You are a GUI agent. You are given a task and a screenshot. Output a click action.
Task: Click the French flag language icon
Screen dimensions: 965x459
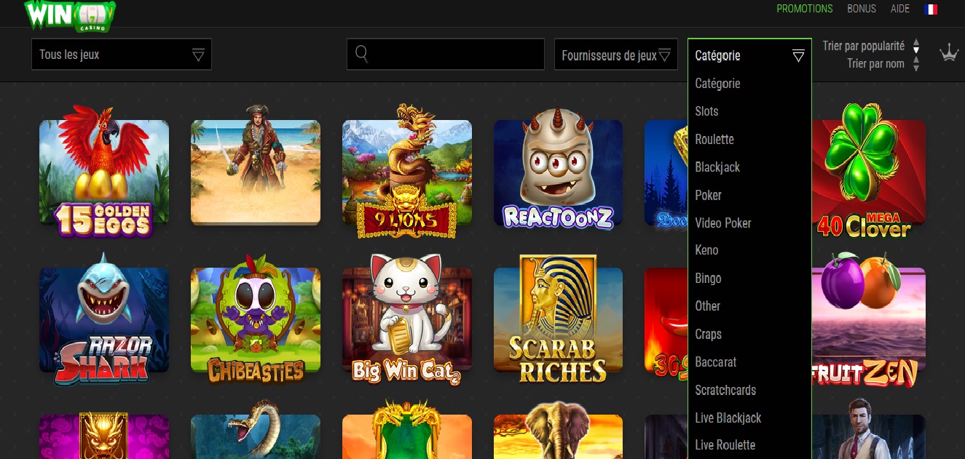(x=930, y=9)
